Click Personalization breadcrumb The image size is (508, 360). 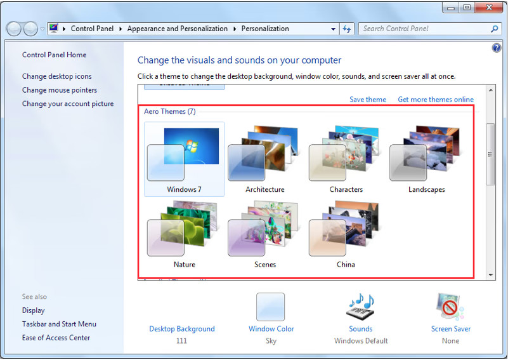(265, 29)
